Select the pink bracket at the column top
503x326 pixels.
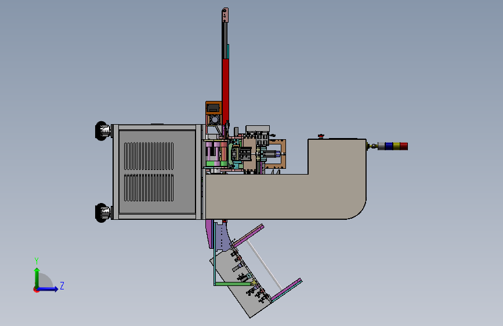[x=225, y=15]
